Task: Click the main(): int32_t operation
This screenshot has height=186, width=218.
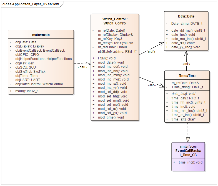Action: pos(26,91)
